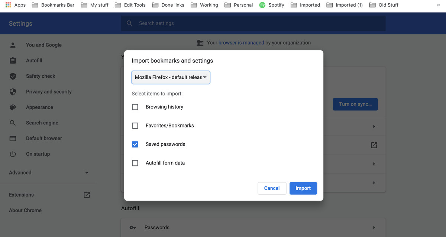Open the Mozilla Firefox browser dropdown
This screenshot has height=237, width=446.
pos(171,77)
